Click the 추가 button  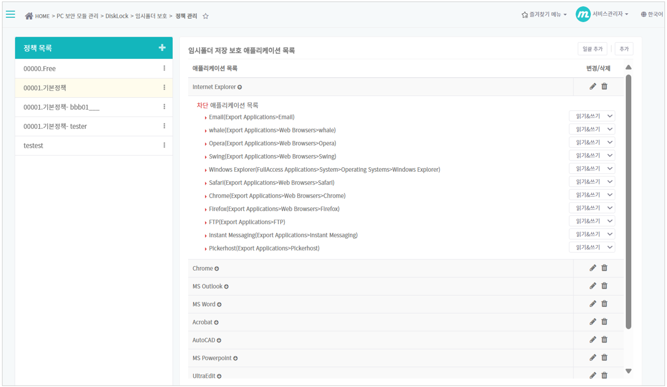click(624, 49)
